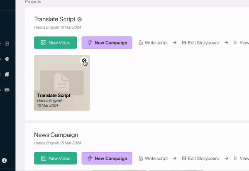Click New Video button in Translate Script project
Viewport: 249px width, 171px height.
pos(55,43)
